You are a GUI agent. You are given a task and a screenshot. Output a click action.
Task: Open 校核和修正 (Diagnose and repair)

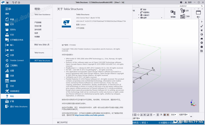(x=15, y=91)
